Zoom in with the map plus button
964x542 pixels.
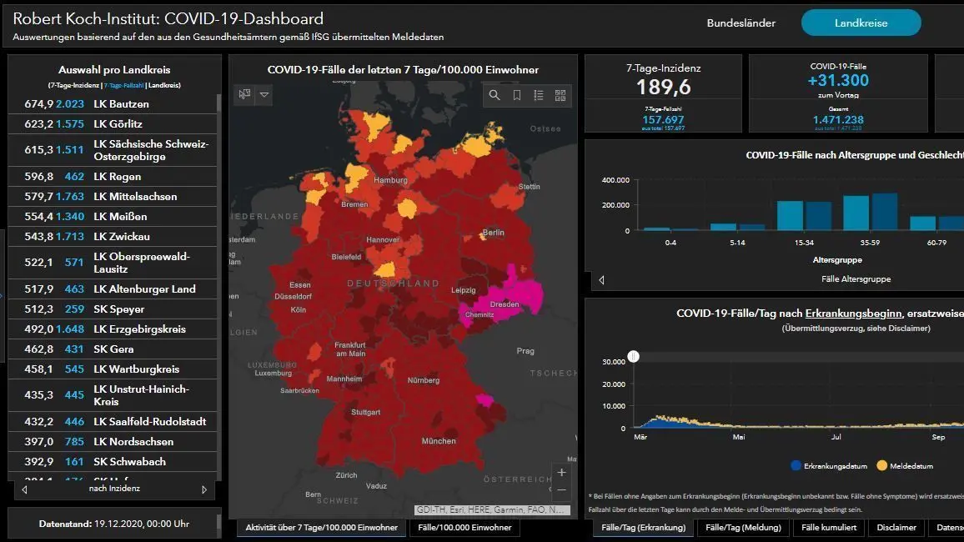pos(561,473)
